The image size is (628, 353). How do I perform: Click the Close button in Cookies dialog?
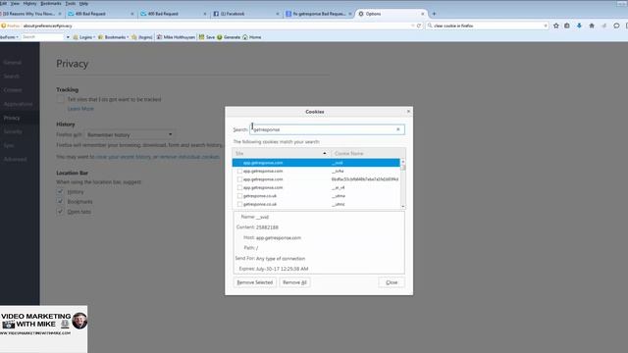tap(392, 282)
